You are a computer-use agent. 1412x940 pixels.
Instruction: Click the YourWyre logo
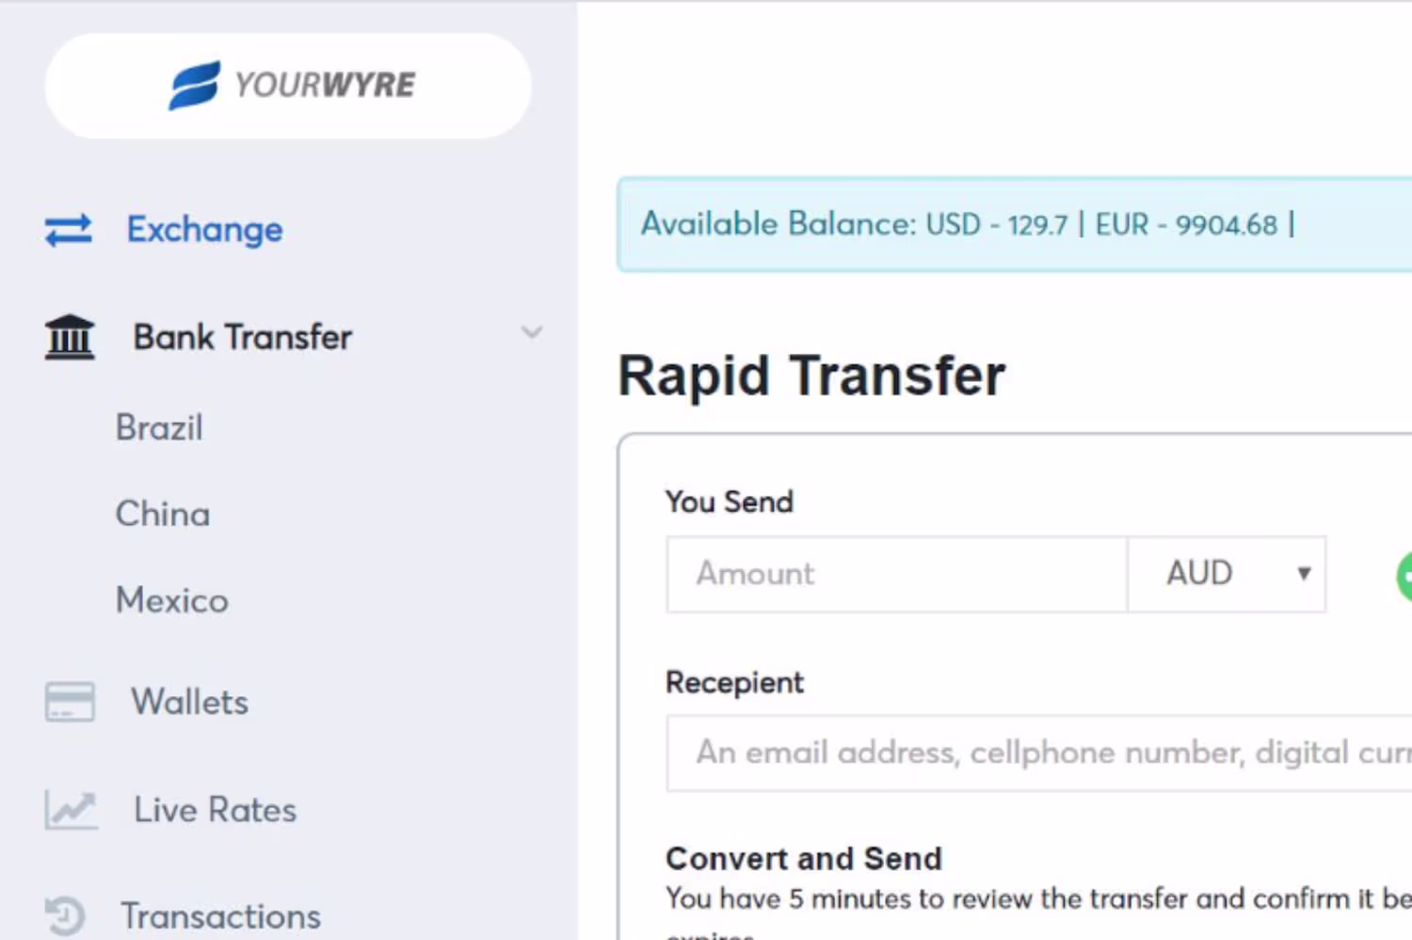[x=289, y=86]
